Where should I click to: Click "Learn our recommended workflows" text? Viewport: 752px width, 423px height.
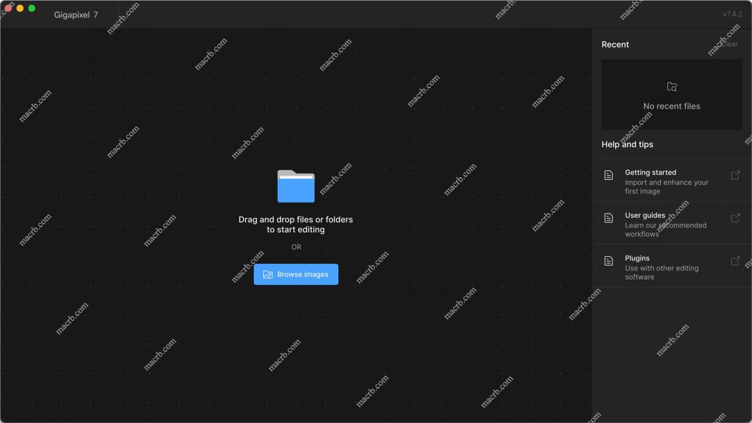click(666, 230)
